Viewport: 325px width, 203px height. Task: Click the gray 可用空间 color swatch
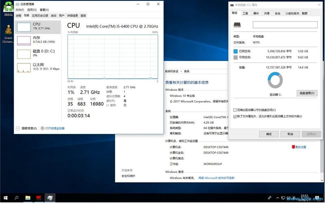tap(236, 57)
